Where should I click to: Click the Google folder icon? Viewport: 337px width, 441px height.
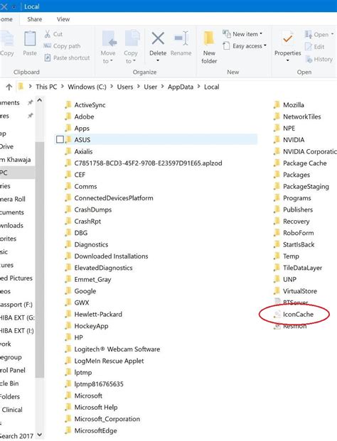pos(68,291)
